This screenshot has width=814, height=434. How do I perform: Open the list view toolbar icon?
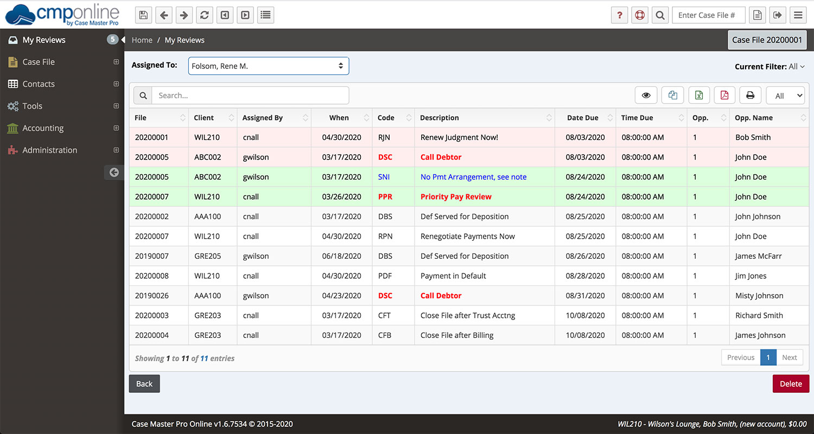pos(265,15)
